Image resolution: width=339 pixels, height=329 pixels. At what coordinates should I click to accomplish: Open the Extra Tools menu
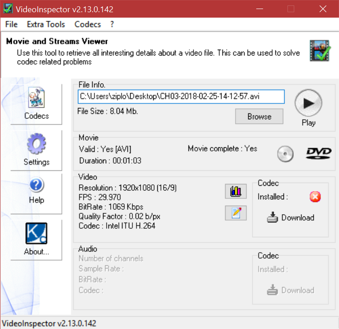coord(46,24)
